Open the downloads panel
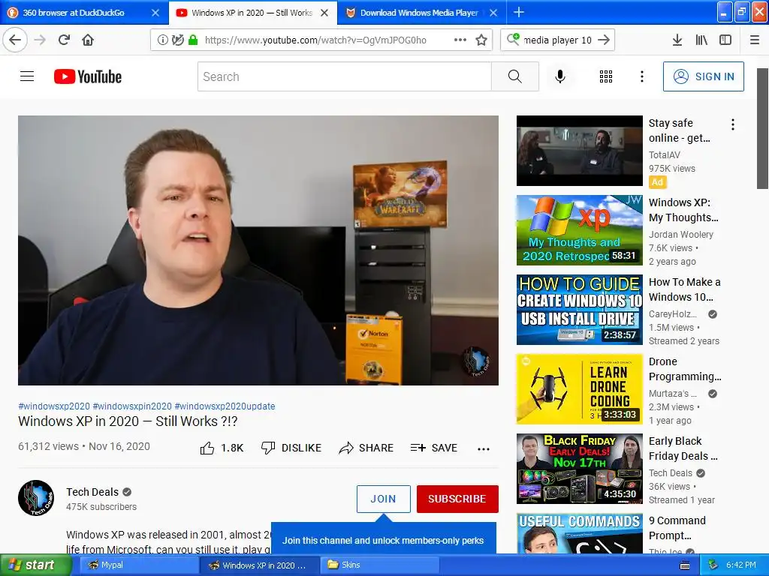This screenshot has height=576, width=769. (677, 40)
